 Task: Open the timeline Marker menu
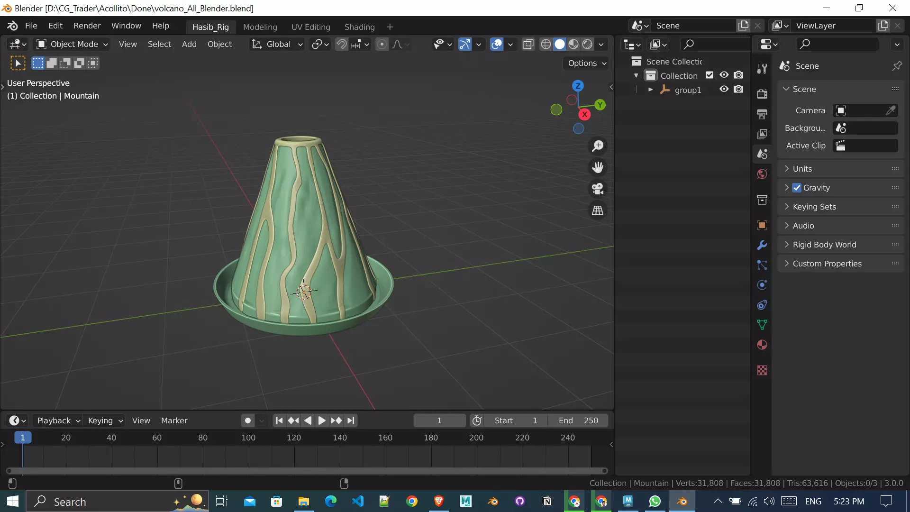pos(174,421)
